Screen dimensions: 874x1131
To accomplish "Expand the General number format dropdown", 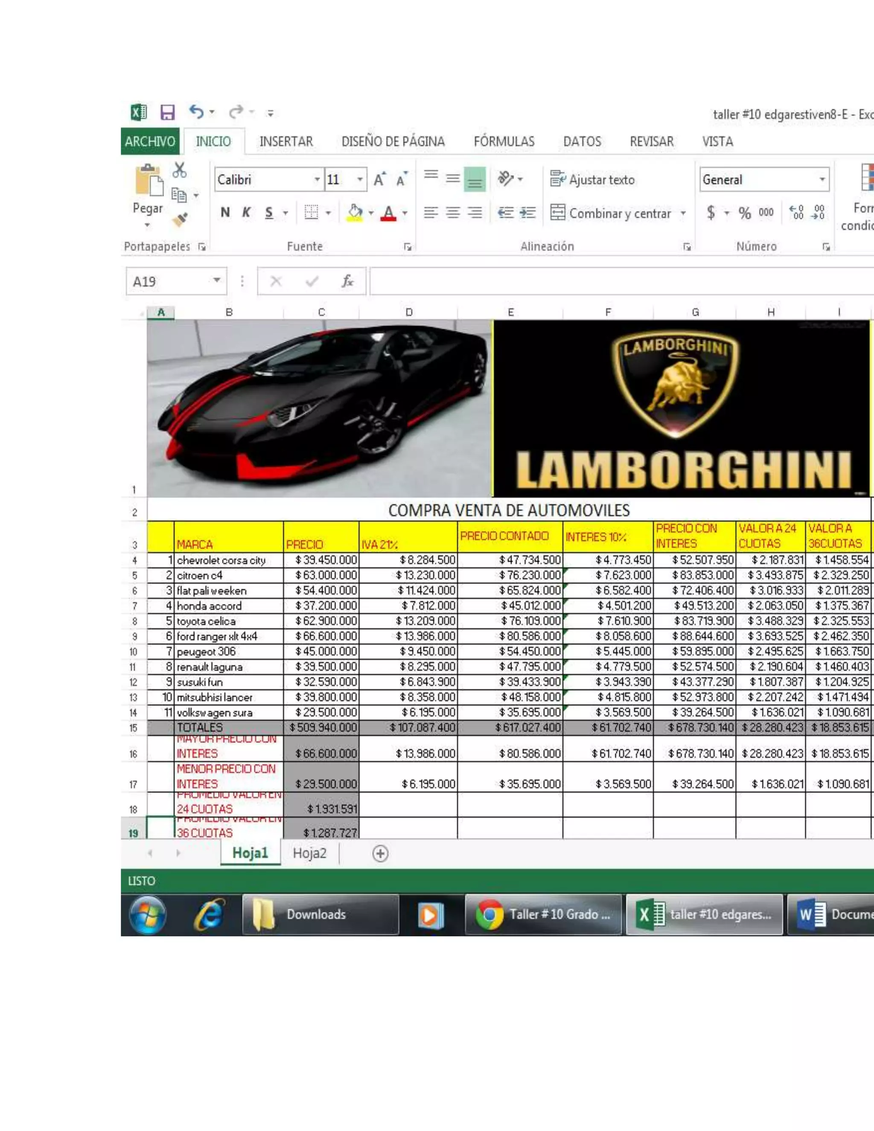I will (822, 180).
